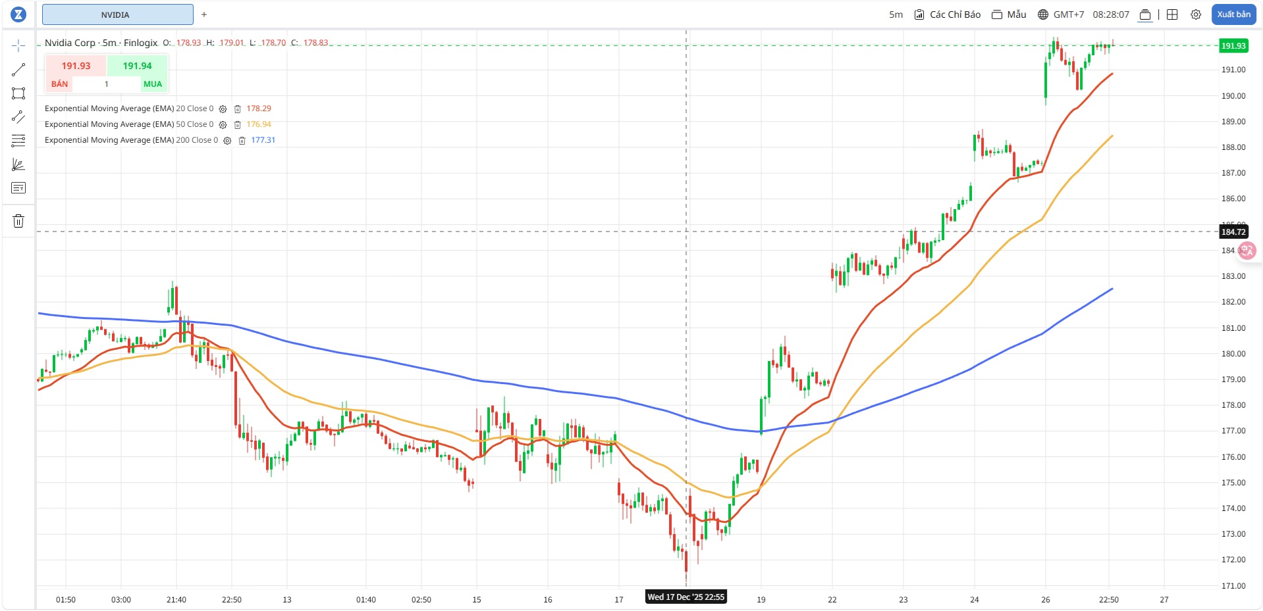The height and width of the screenshot is (611, 1263).
Task: Click the Xuất bản publish button
Action: pyautogui.click(x=1233, y=14)
